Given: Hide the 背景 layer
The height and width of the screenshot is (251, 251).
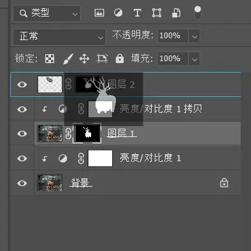Looking at the screenshot, I should click(x=22, y=183).
